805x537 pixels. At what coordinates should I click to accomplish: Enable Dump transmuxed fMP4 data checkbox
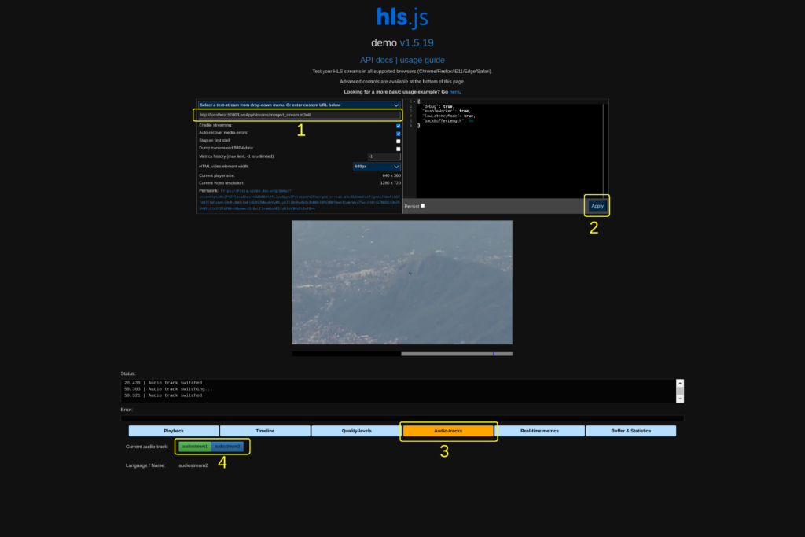(399, 149)
